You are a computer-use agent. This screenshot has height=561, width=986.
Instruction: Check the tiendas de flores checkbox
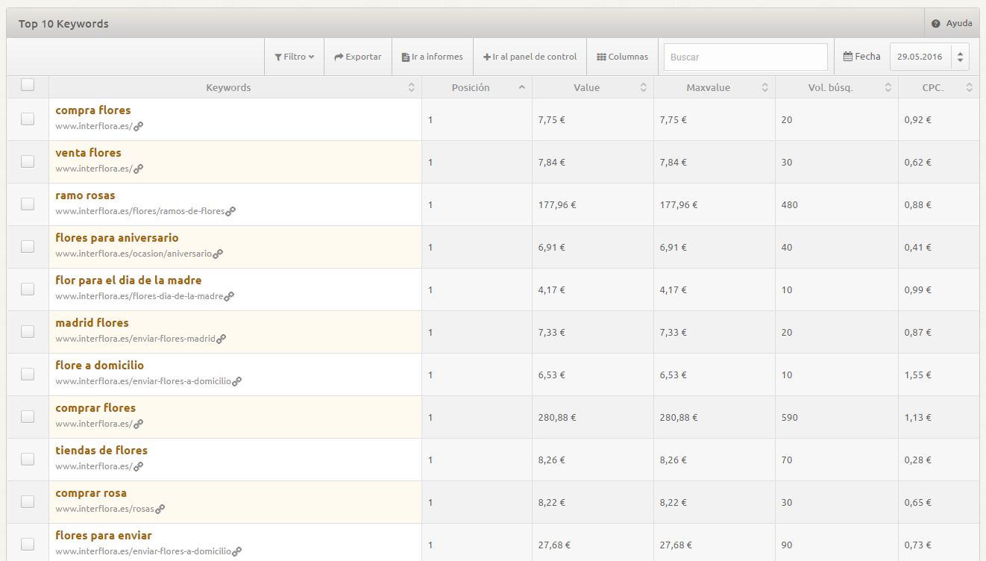(x=28, y=459)
